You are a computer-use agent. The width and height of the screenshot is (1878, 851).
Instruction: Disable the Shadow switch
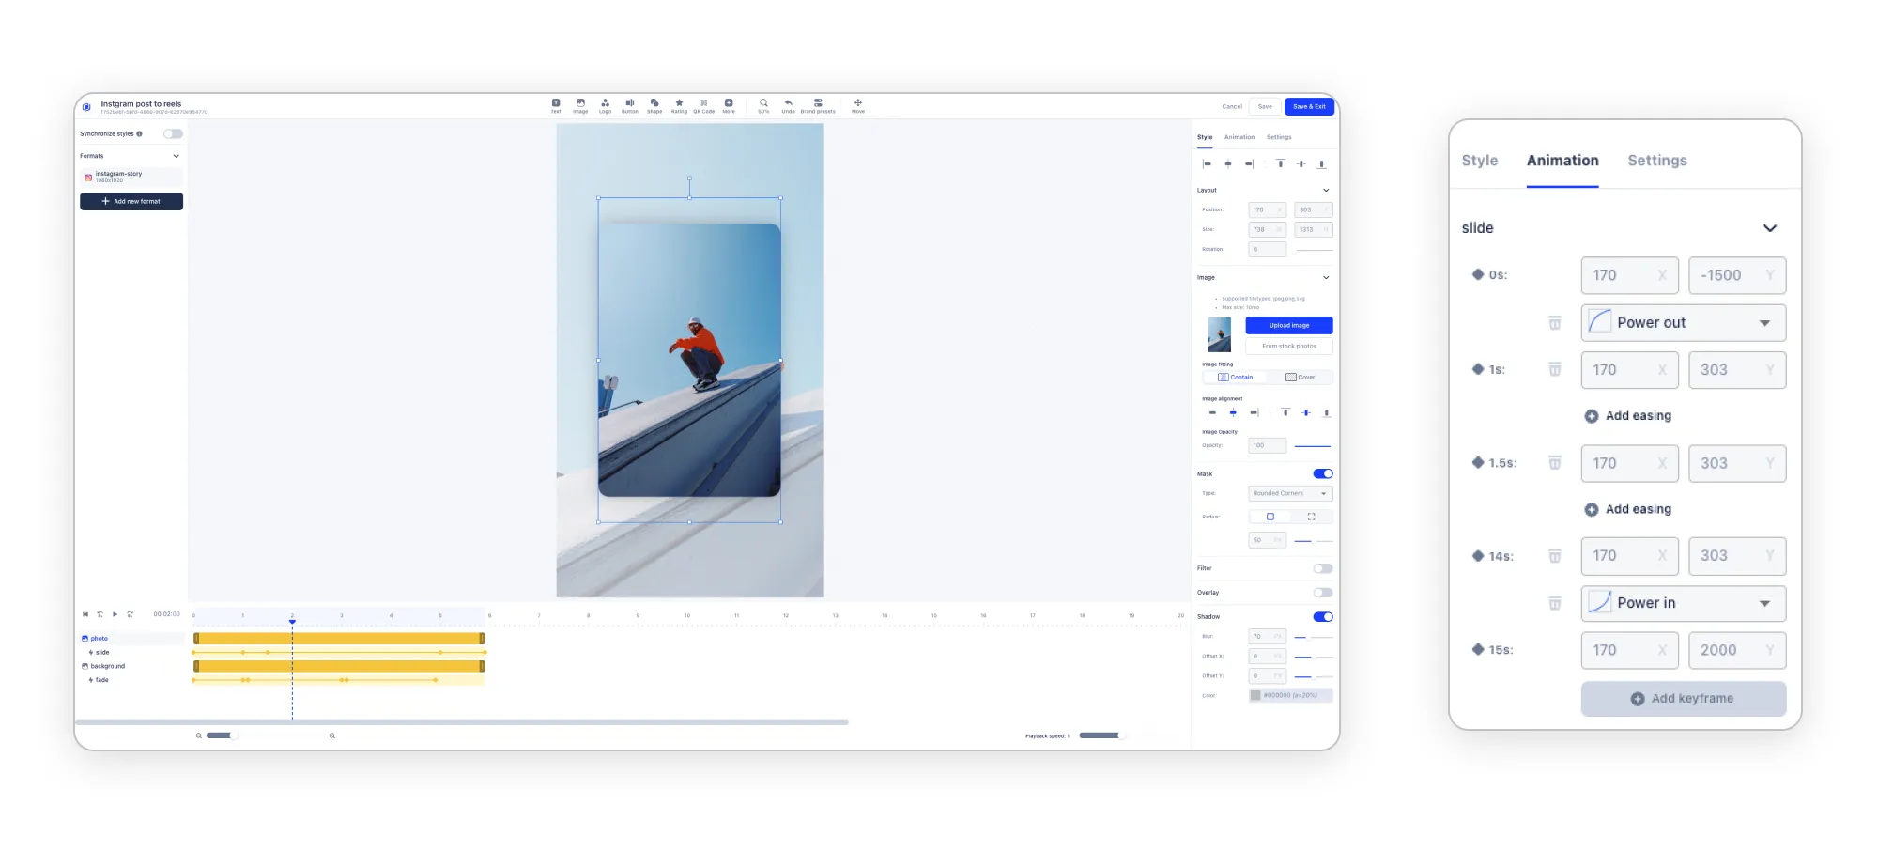1323,617
